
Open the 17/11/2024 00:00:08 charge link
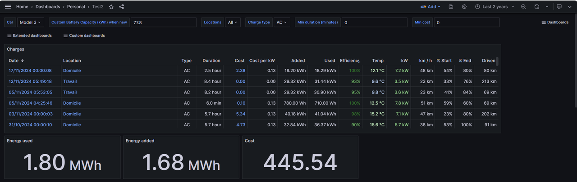point(30,71)
